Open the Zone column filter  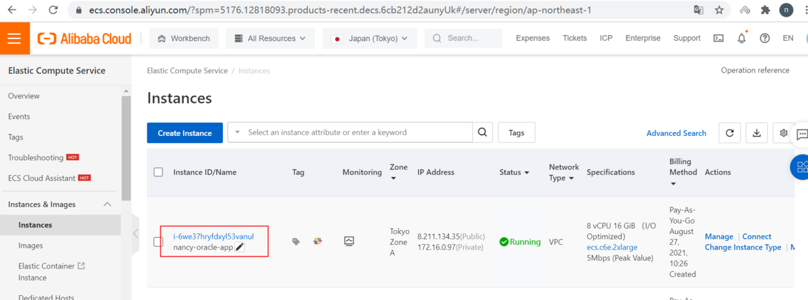[393, 178]
